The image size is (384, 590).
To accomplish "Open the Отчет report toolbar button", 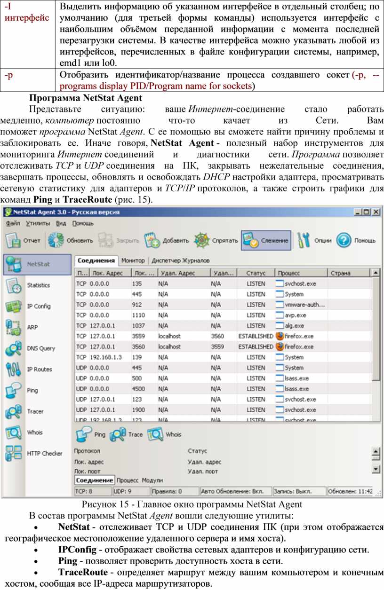I will [x=23, y=240].
